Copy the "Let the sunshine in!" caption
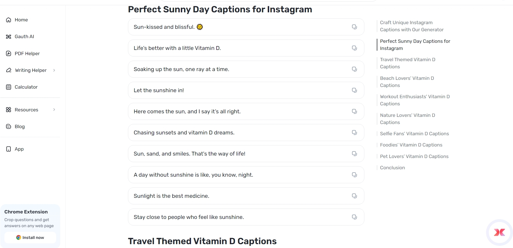 coord(354,90)
